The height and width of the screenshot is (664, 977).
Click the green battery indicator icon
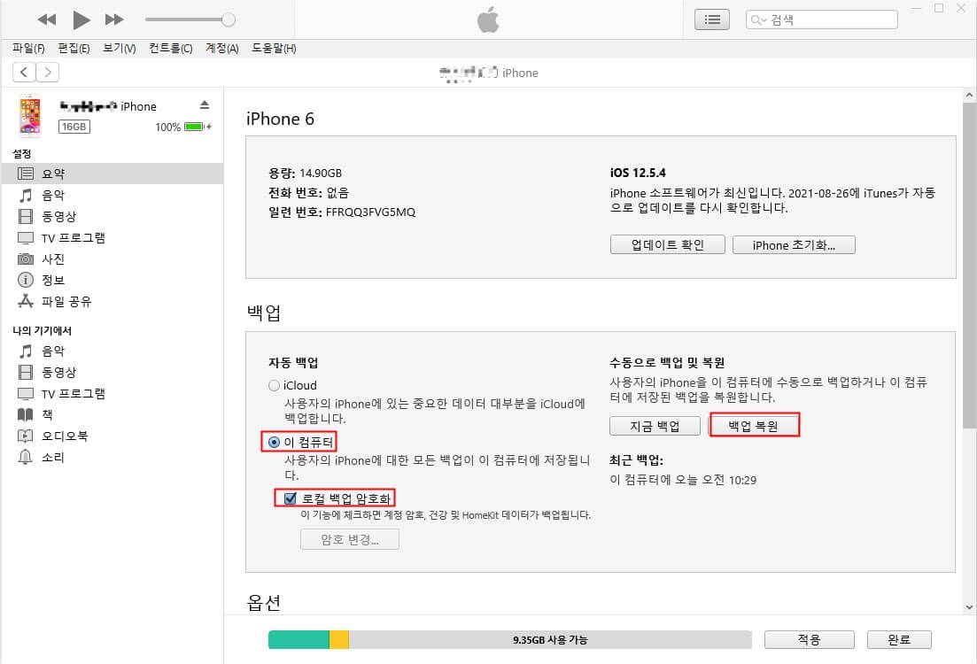tap(194, 127)
